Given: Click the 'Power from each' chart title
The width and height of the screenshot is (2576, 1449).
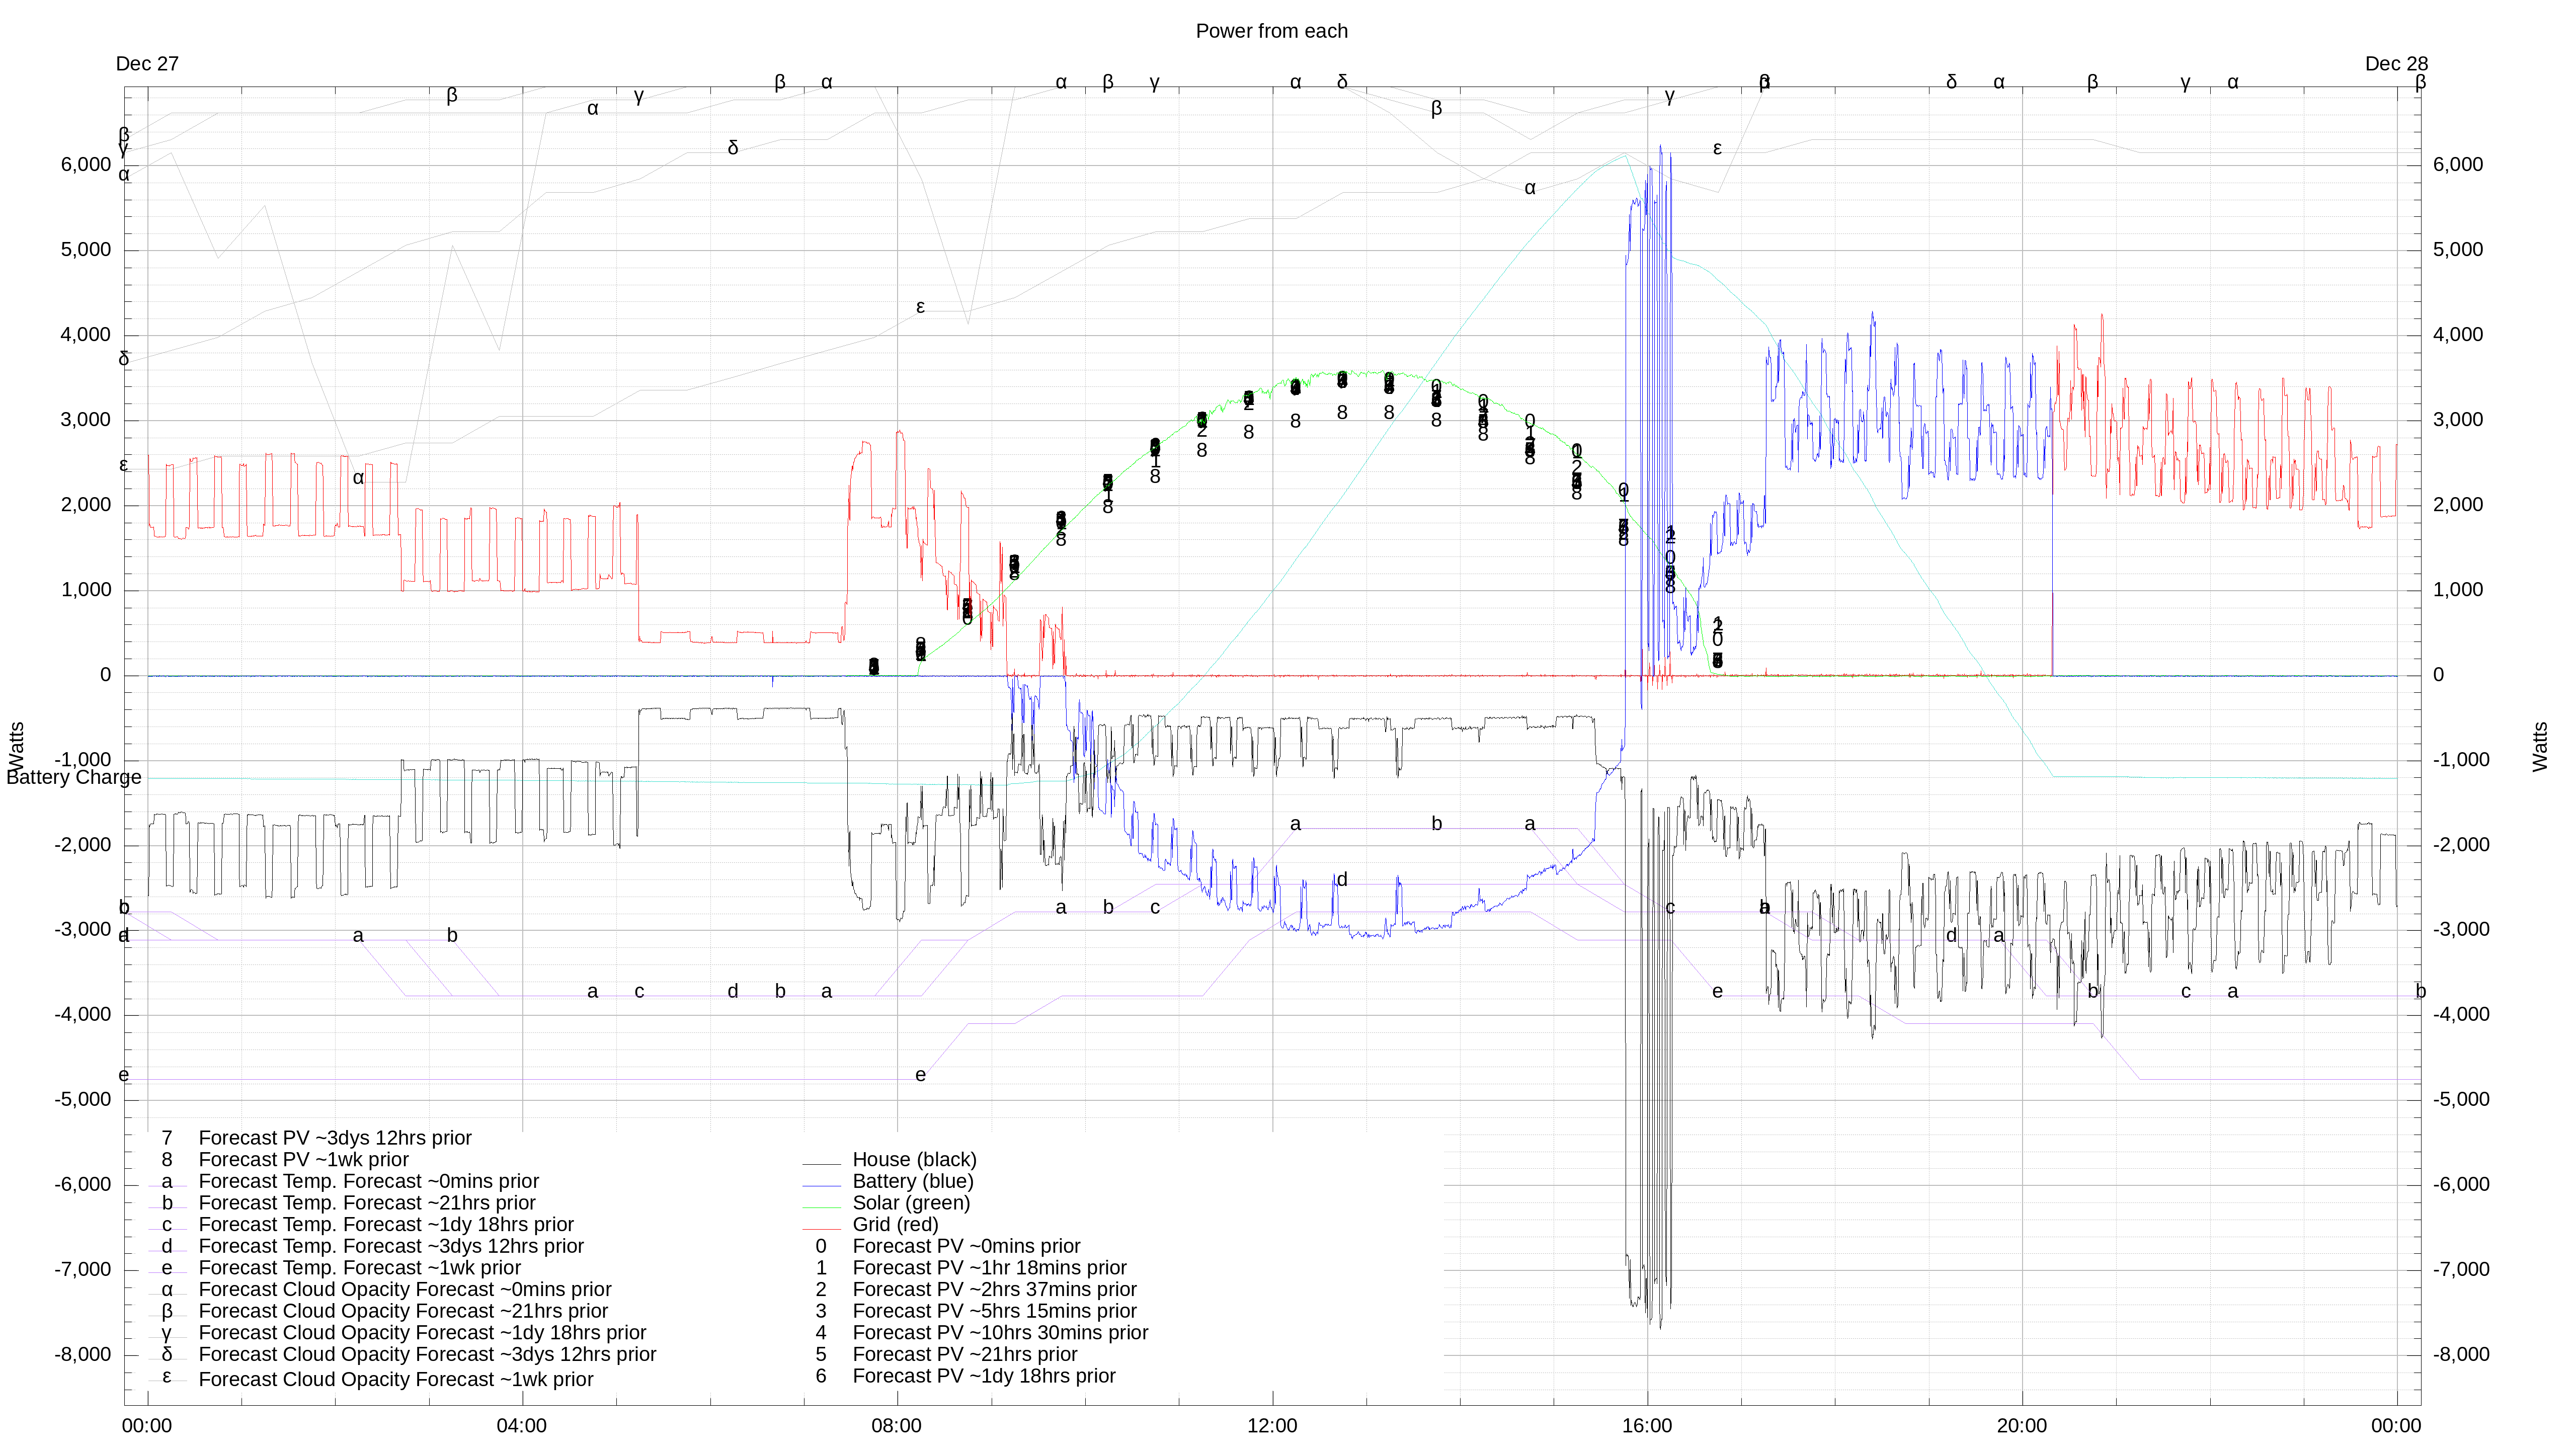Looking at the screenshot, I should (1271, 31).
